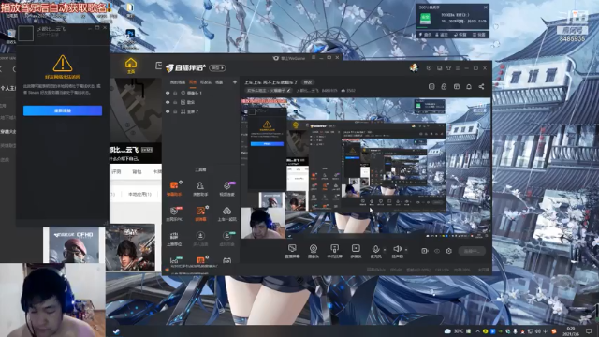Open the list icon left of the lock

(431, 87)
